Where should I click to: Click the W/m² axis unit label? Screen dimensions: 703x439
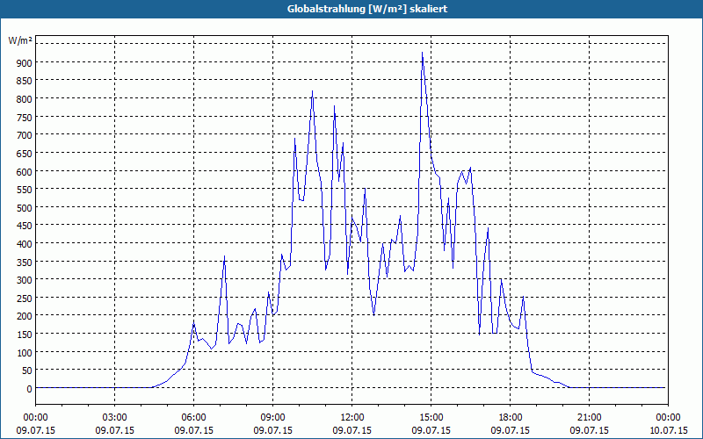pyautogui.click(x=20, y=40)
